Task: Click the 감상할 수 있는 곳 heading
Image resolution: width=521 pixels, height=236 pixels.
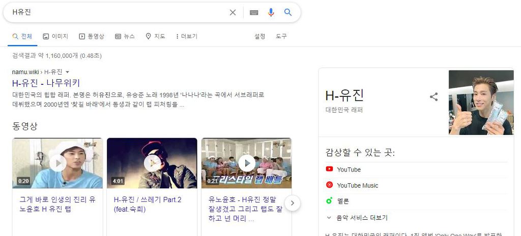Action: [360, 153]
